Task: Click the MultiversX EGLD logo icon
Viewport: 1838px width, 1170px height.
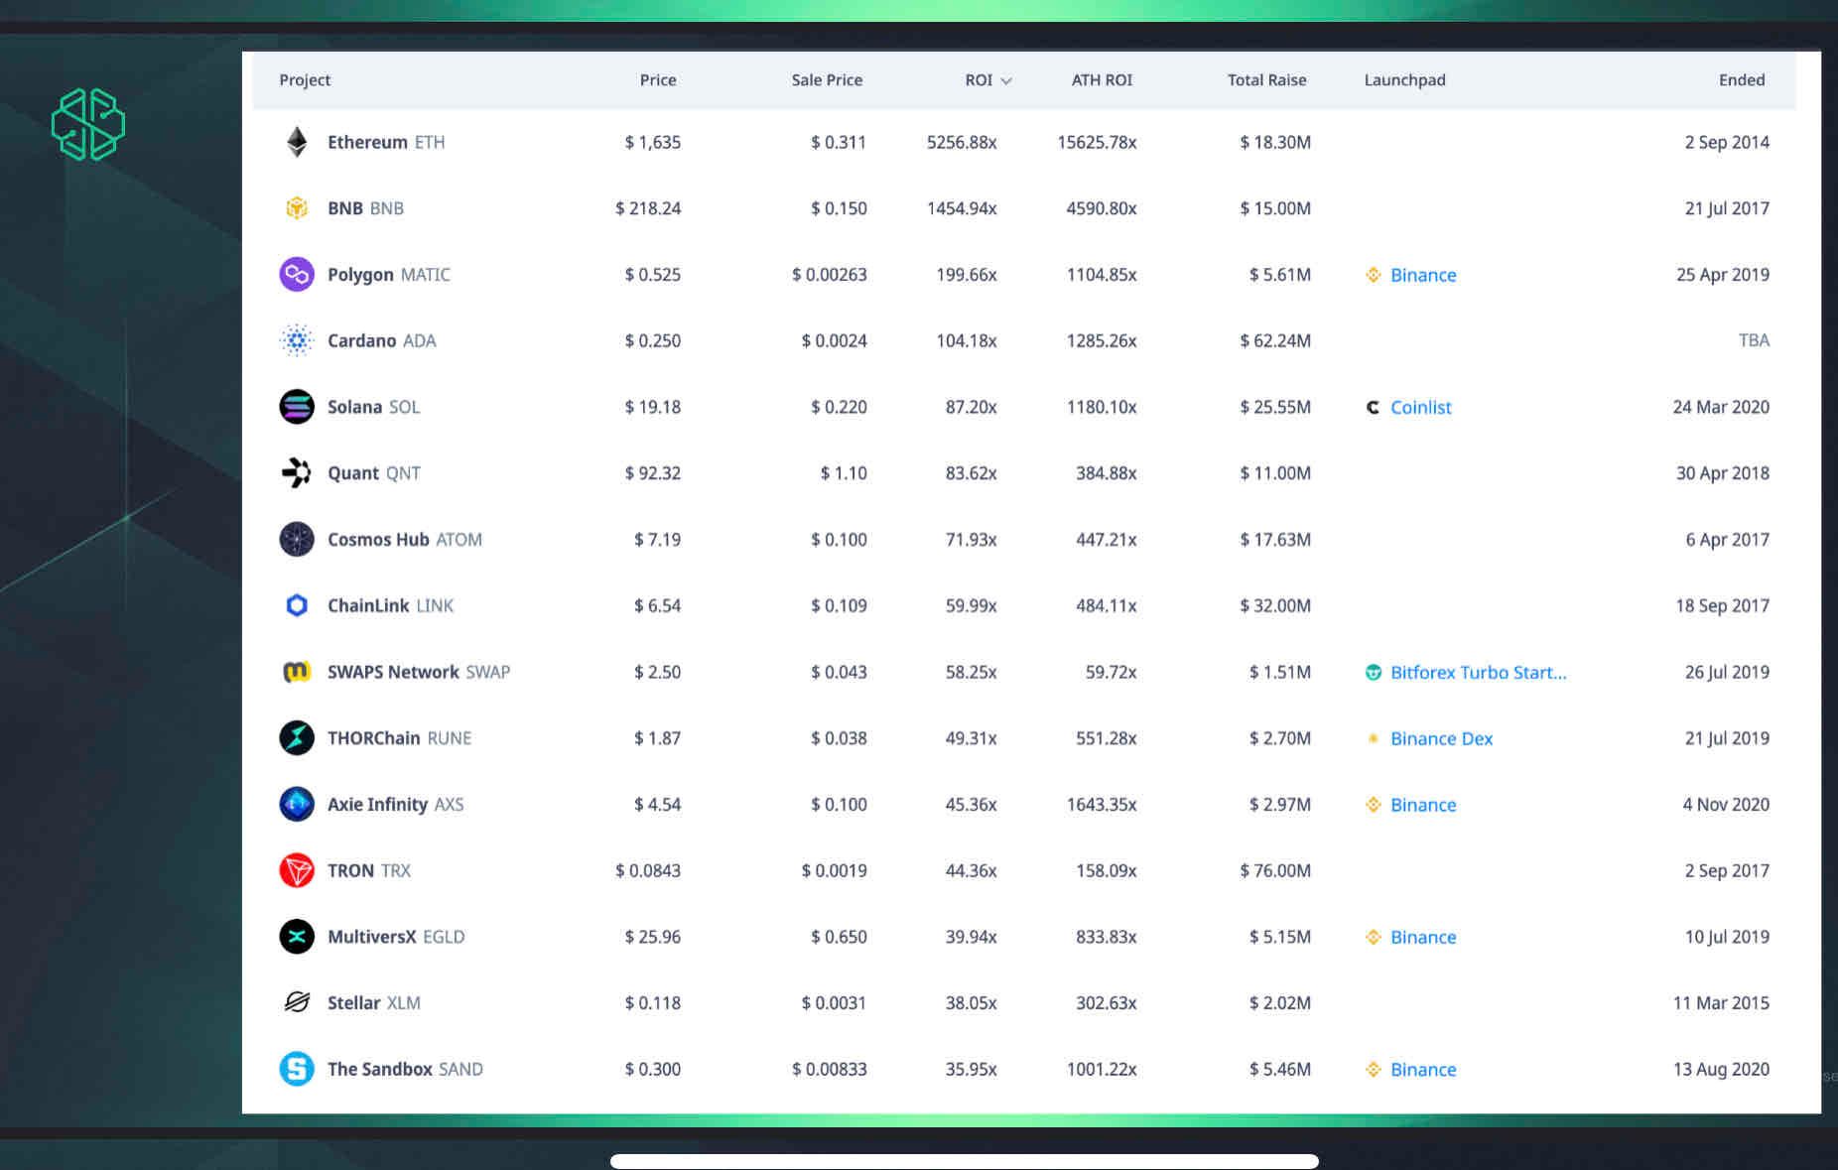Action: pos(297,936)
